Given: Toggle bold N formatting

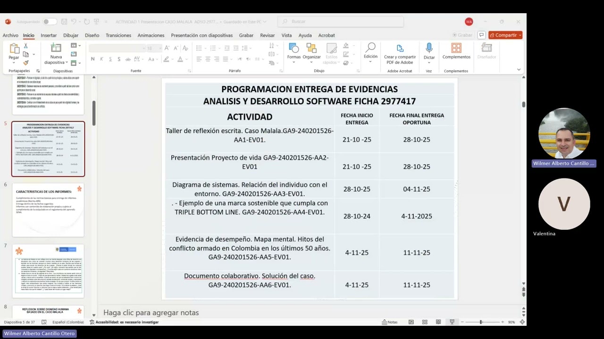Looking at the screenshot, I should 92,59.
